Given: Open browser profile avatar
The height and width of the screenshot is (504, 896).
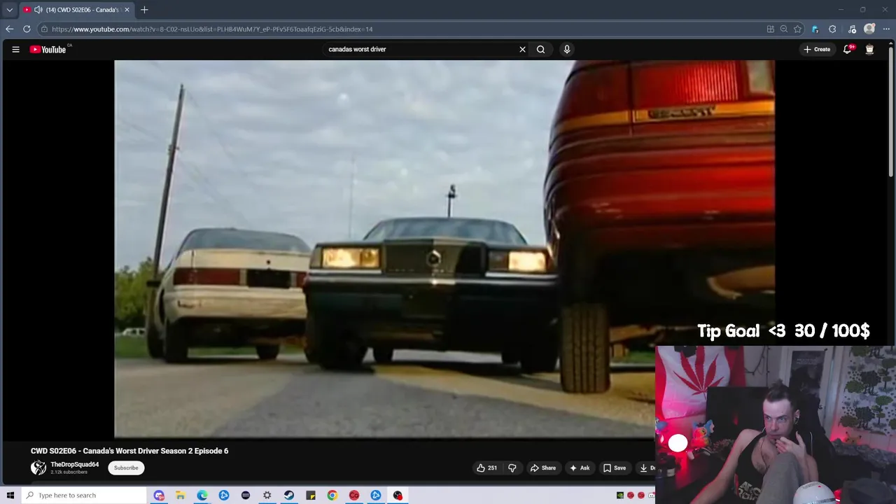Looking at the screenshot, I should (x=869, y=29).
